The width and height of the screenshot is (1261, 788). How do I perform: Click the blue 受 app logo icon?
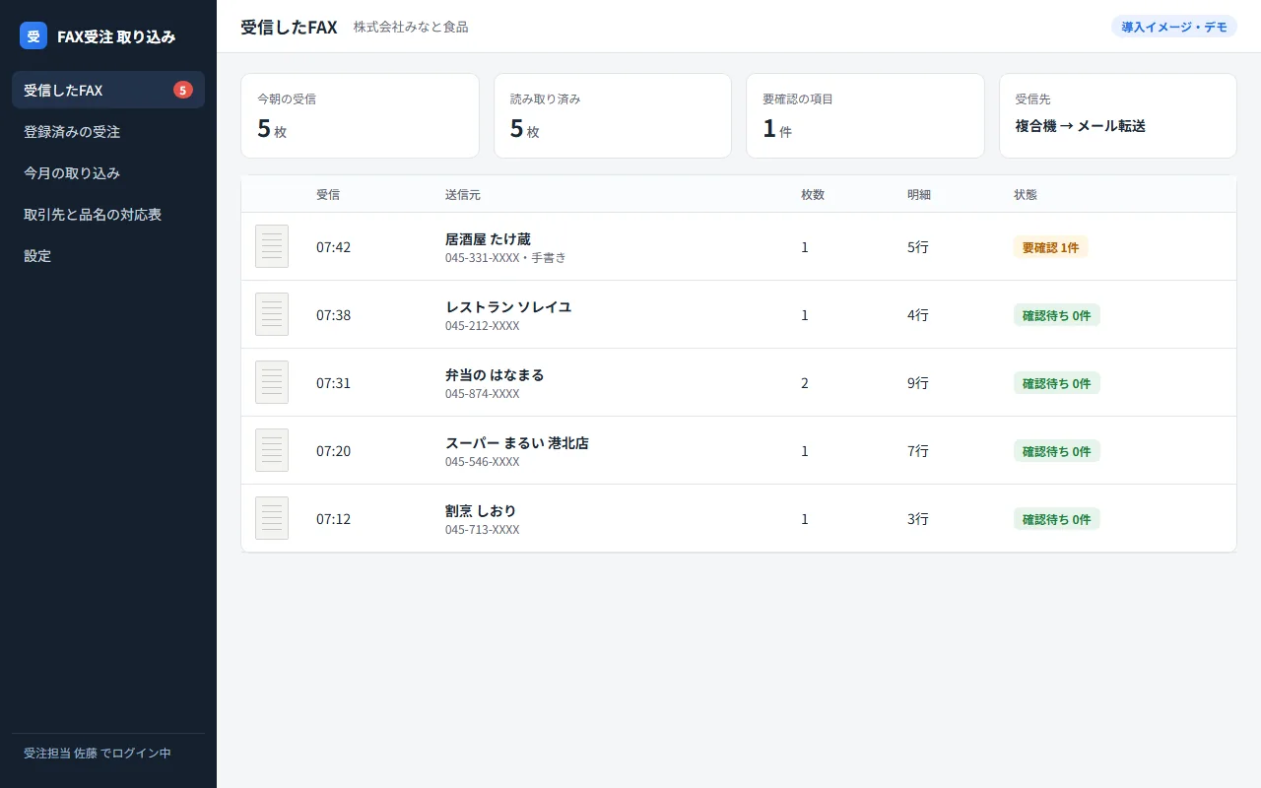(33, 35)
